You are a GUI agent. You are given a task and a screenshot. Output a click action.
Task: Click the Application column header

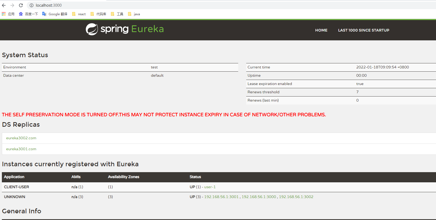pyautogui.click(x=14, y=177)
